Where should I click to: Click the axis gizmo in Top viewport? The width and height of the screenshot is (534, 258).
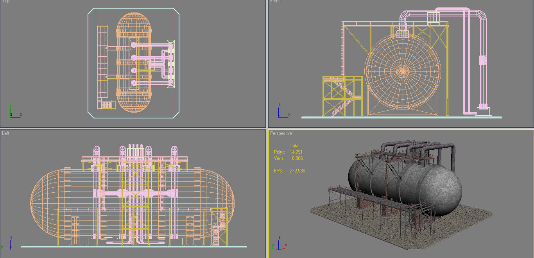pyautogui.click(x=15, y=110)
